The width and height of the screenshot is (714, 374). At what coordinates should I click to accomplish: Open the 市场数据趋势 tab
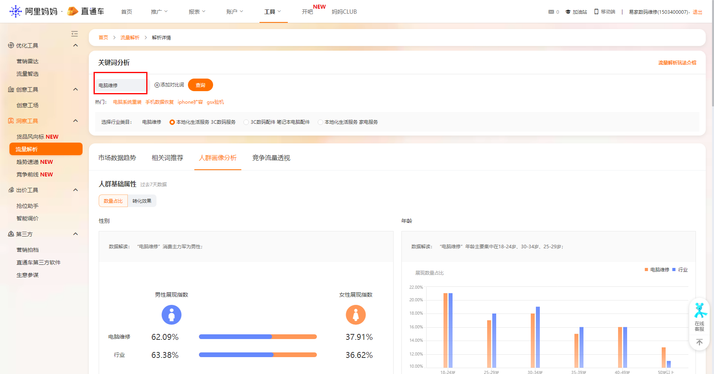(x=117, y=158)
